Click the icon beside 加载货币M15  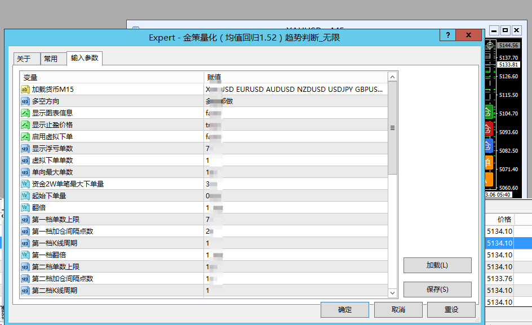click(25, 90)
